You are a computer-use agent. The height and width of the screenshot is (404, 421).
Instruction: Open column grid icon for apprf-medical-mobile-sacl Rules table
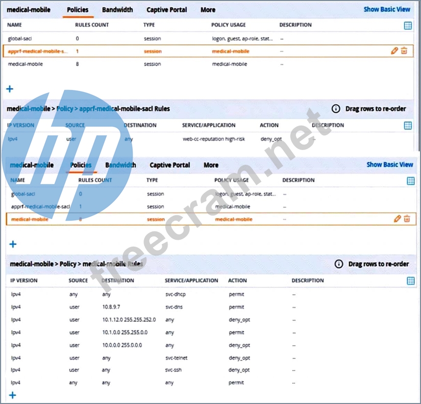[x=408, y=126]
